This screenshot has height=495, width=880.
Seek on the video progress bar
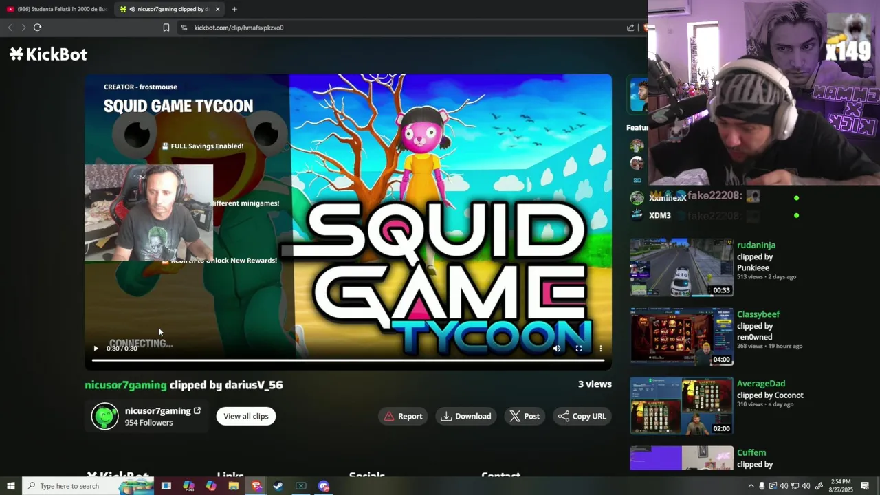point(348,360)
